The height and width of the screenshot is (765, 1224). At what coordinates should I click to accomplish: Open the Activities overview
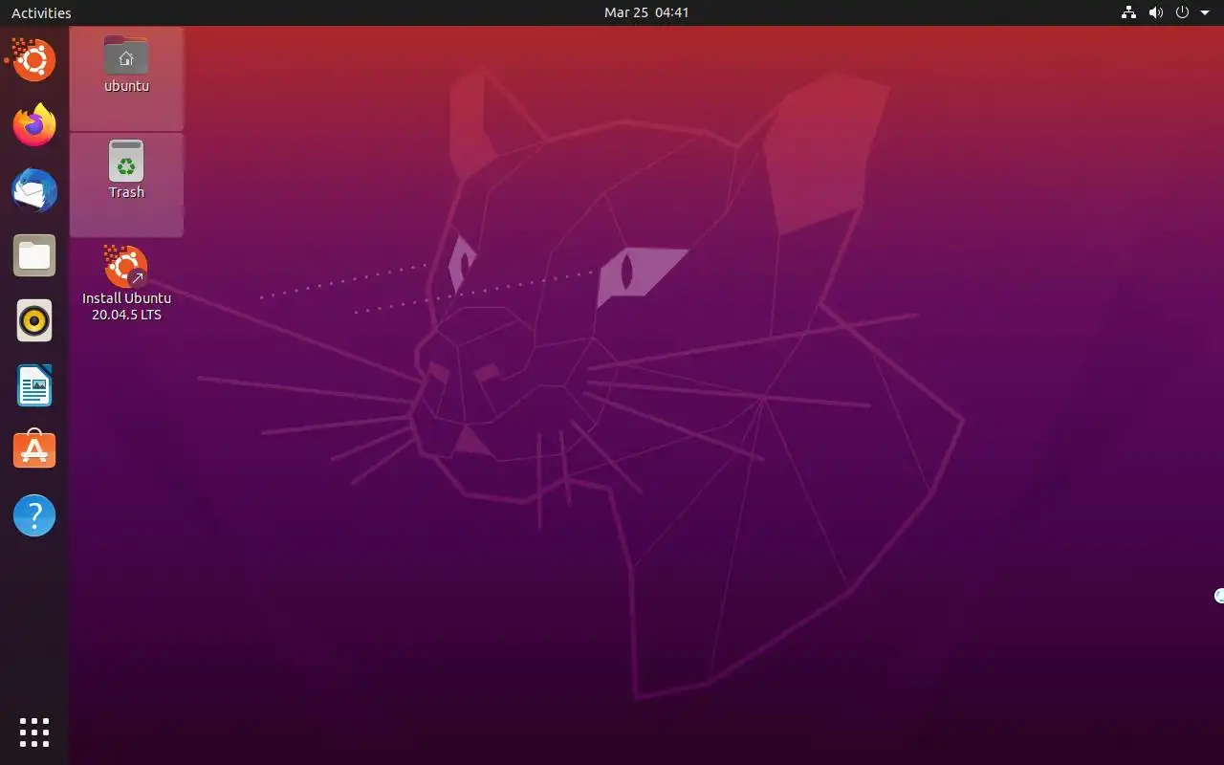point(41,12)
